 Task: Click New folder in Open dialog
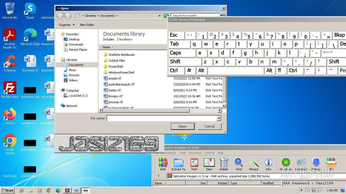tap(87, 25)
